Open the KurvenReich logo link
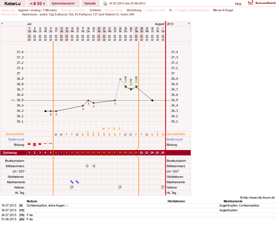 (x=262, y=3)
